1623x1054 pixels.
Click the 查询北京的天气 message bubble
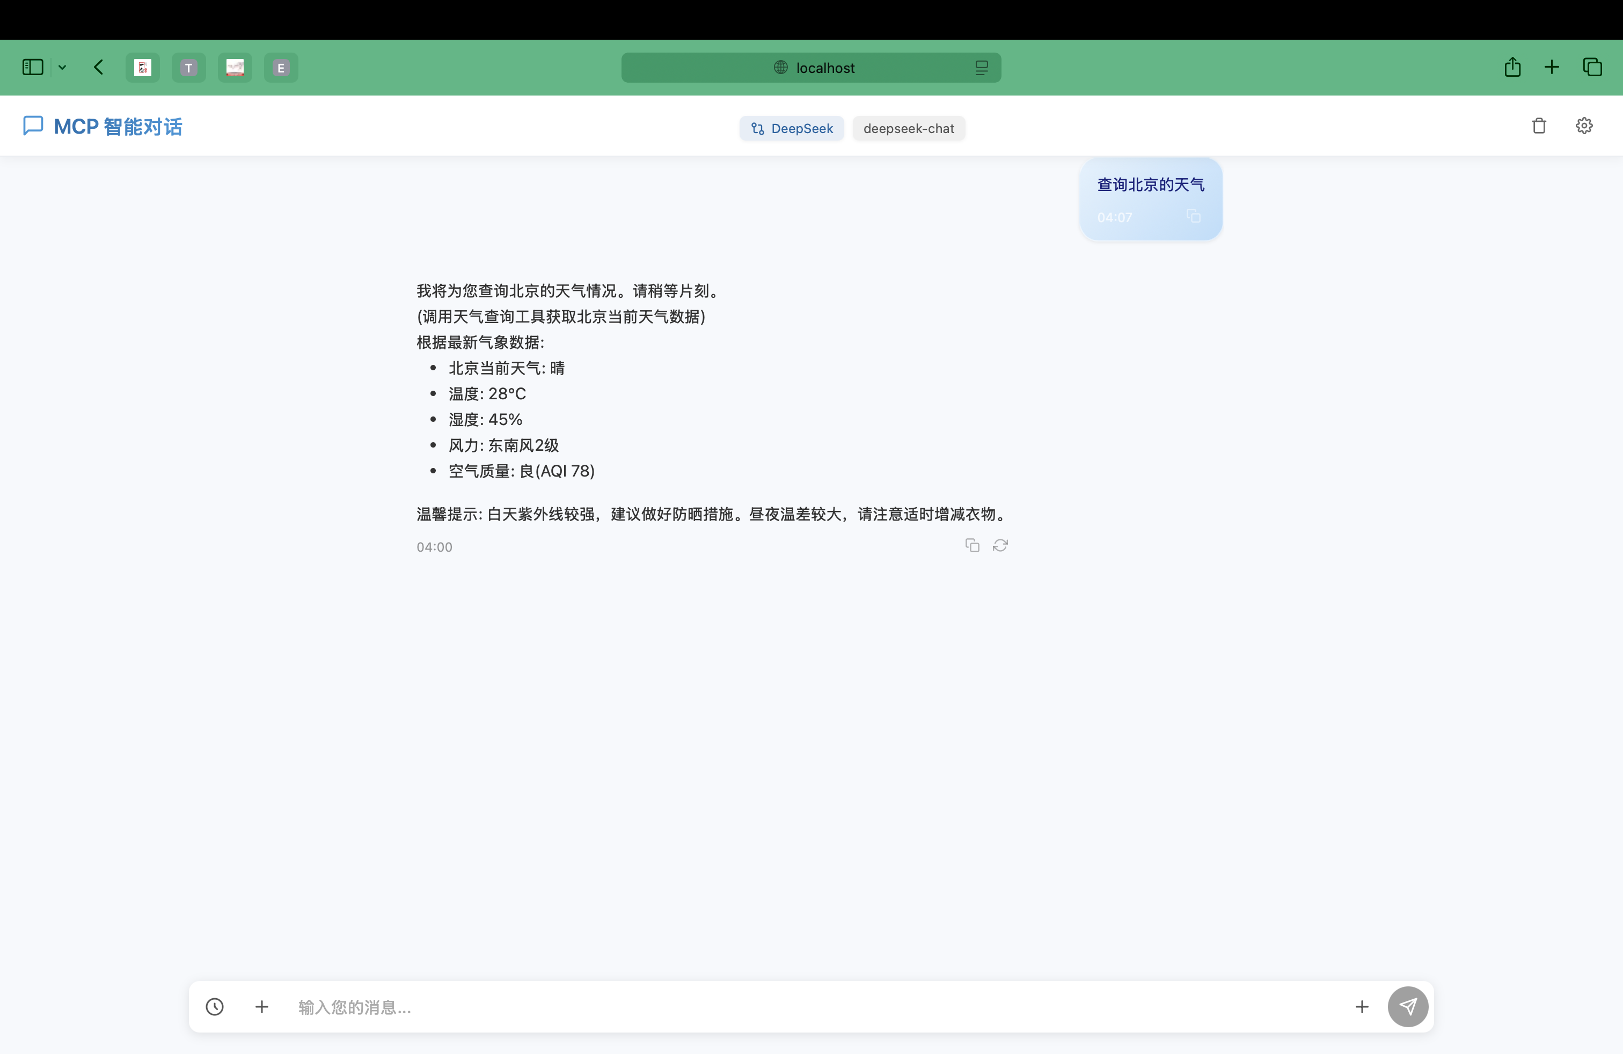(x=1151, y=199)
